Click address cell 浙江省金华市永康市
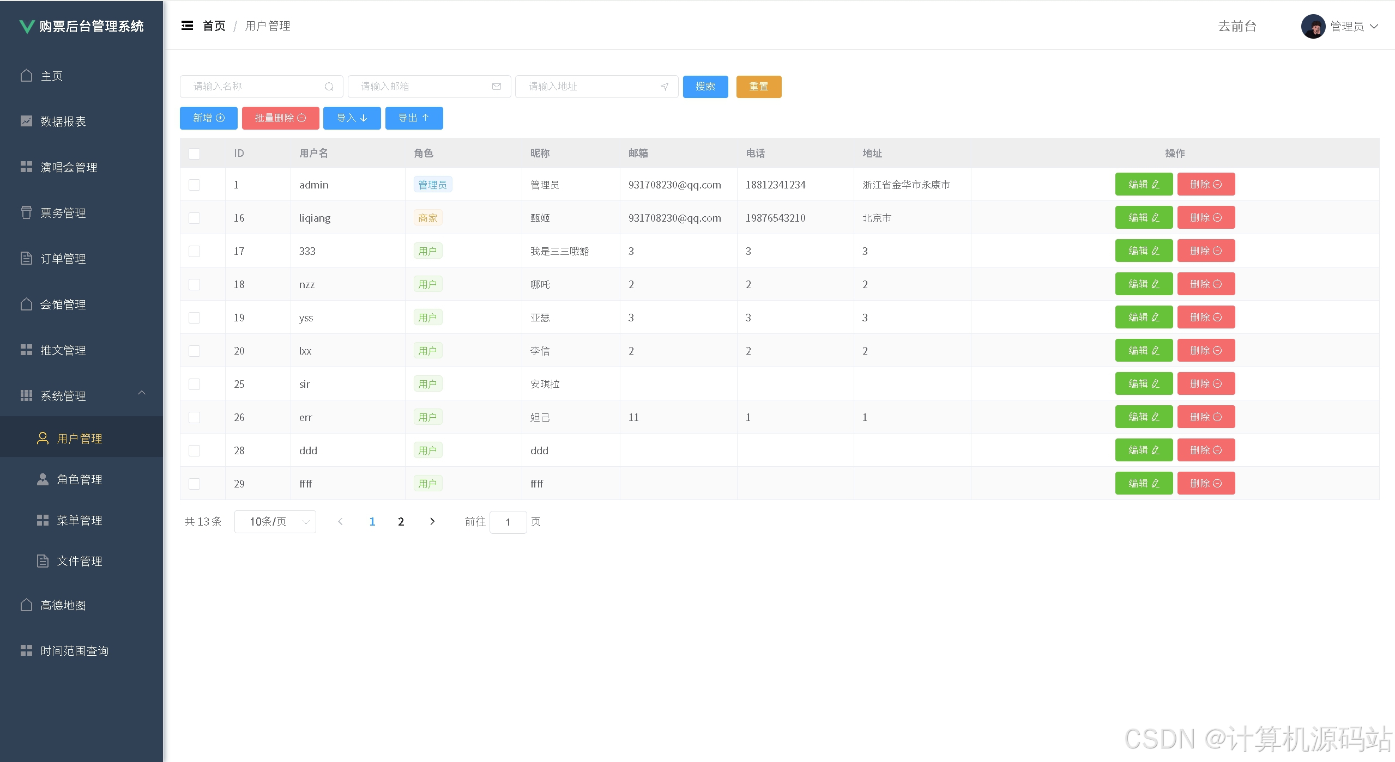Image resolution: width=1395 pixels, height=762 pixels. coord(906,185)
